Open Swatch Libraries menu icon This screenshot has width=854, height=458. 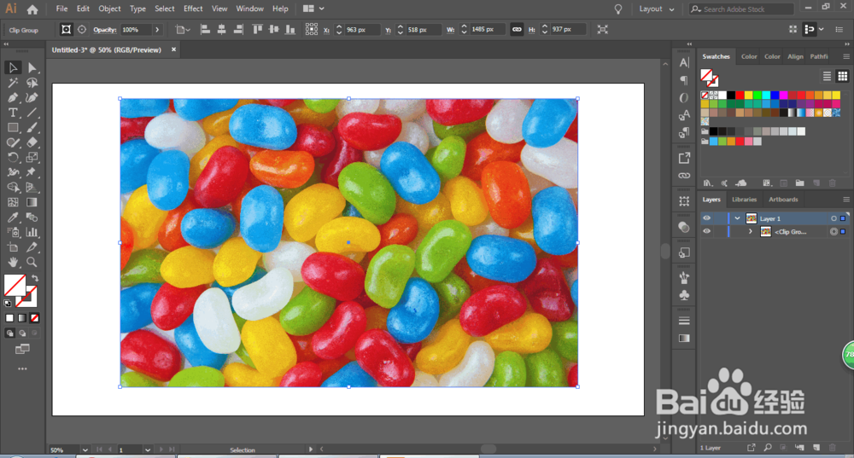[x=707, y=183]
